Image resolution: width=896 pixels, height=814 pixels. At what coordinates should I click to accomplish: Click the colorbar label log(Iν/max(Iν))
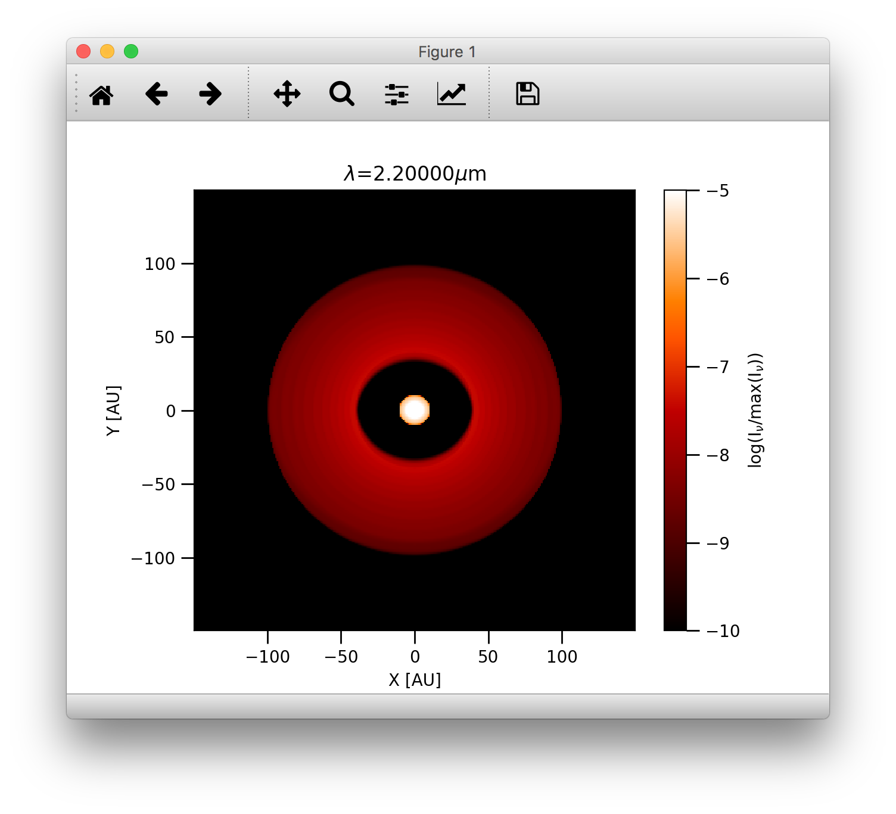[756, 410]
